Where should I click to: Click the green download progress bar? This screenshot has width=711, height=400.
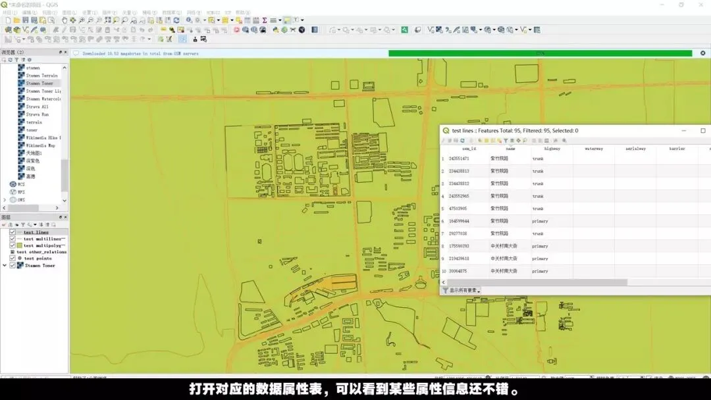tap(540, 53)
